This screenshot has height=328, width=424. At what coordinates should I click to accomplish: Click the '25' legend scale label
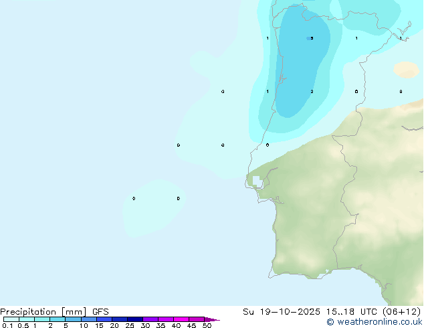tap(130, 325)
